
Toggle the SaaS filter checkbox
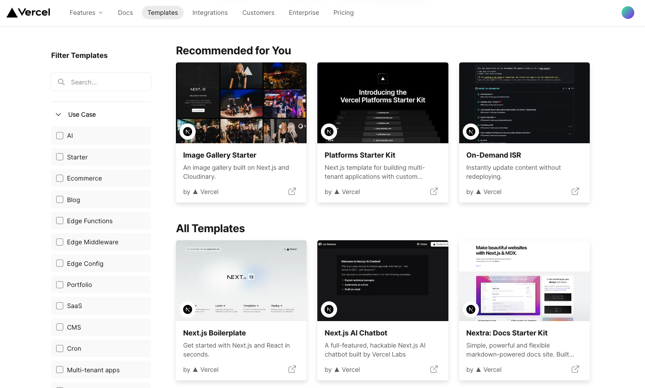(x=60, y=306)
